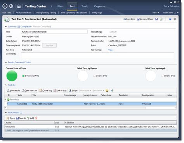Select the Test tab
This screenshot has width=184, height=143.
point(72,6)
